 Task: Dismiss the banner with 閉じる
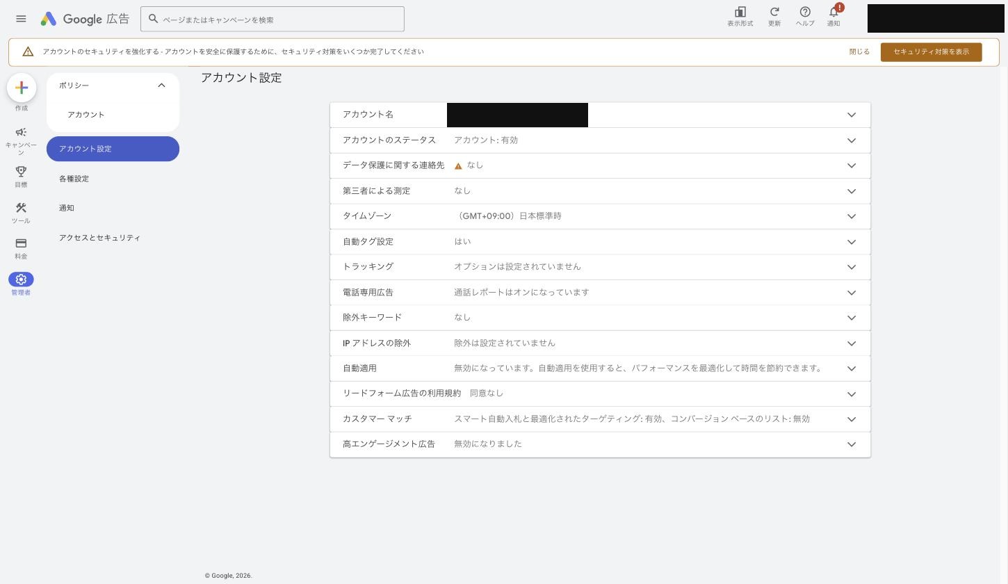coord(859,52)
